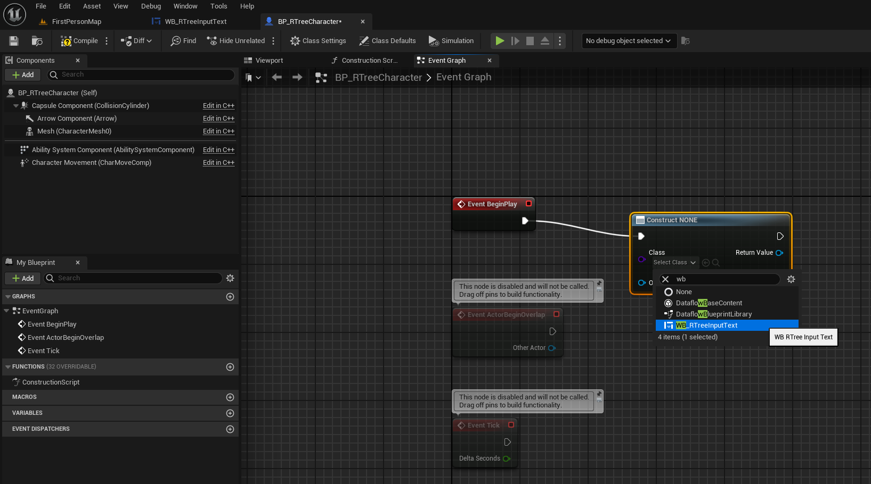871x484 pixels.
Task: Open the graph bookmarks dropdown
Action: tap(253, 78)
